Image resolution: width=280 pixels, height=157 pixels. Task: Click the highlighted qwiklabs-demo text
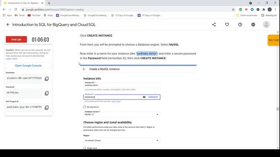click(147, 54)
